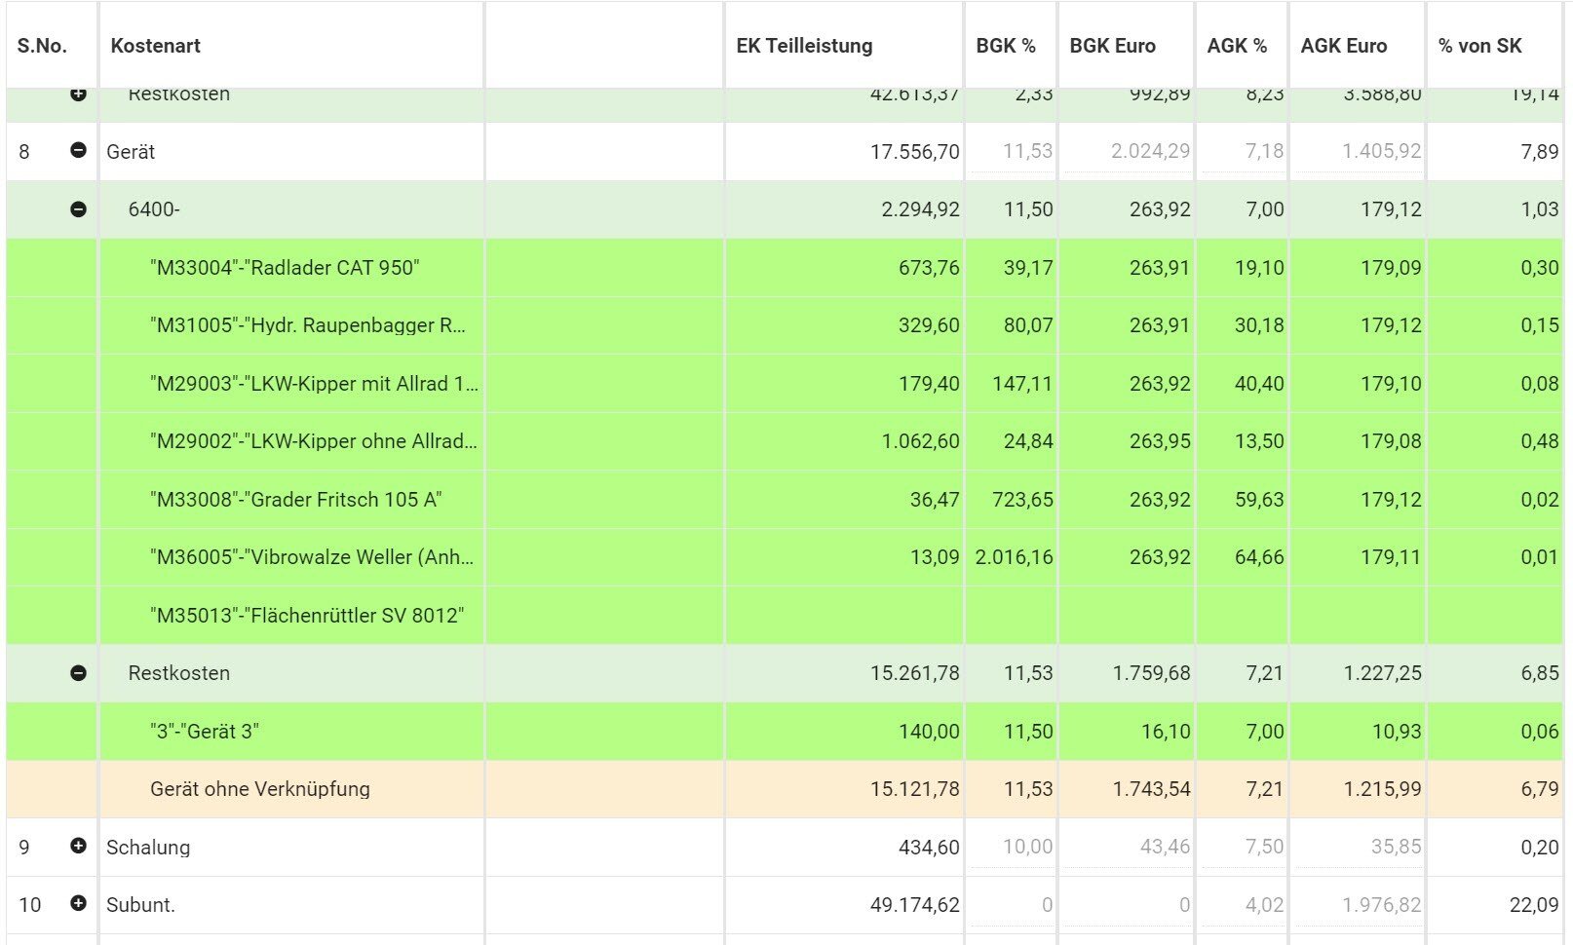Select Flächenrüttler SV 8012 row

(307, 616)
